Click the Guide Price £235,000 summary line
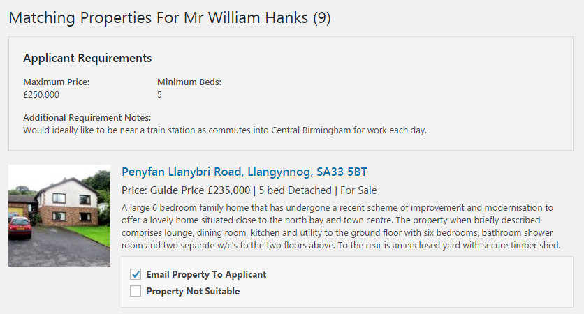This screenshot has height=314, width=584. 249,190
